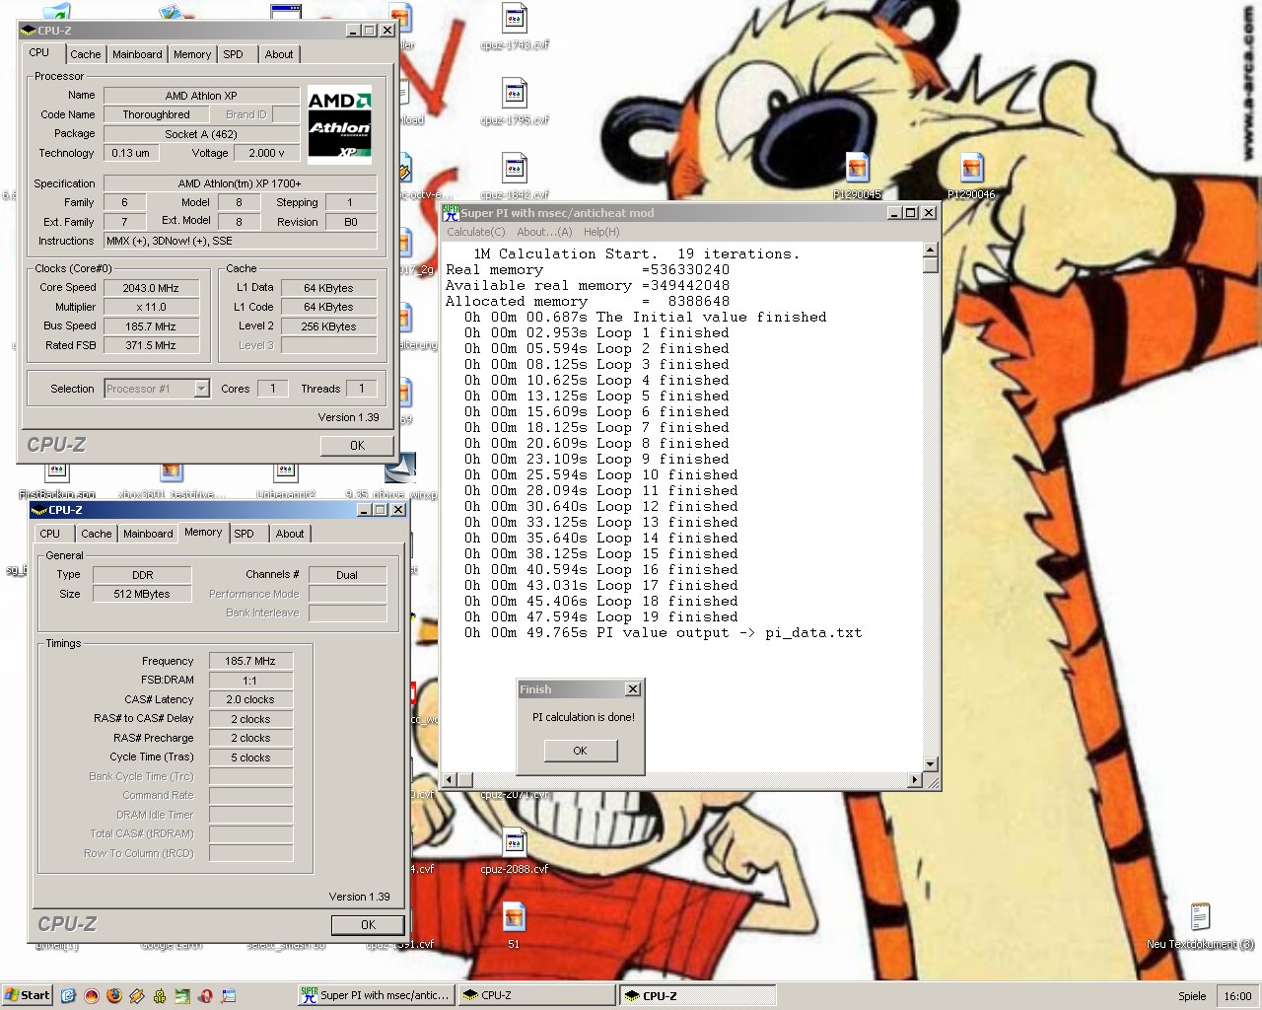Click the red round quick launch icon
This screenshot has height=1010, width=1262.
click(91, 995)
